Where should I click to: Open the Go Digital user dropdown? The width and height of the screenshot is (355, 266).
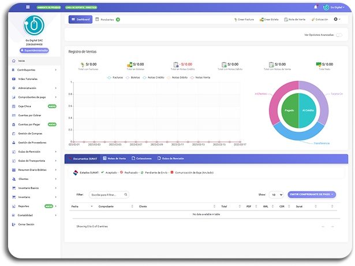point(335,7)
